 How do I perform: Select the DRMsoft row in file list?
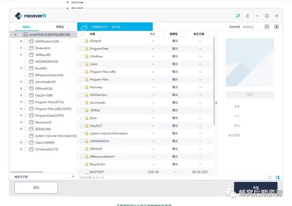(145, 149)
